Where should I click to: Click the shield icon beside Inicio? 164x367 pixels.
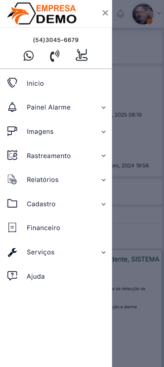pyautogui.click(x=12, y=83)
